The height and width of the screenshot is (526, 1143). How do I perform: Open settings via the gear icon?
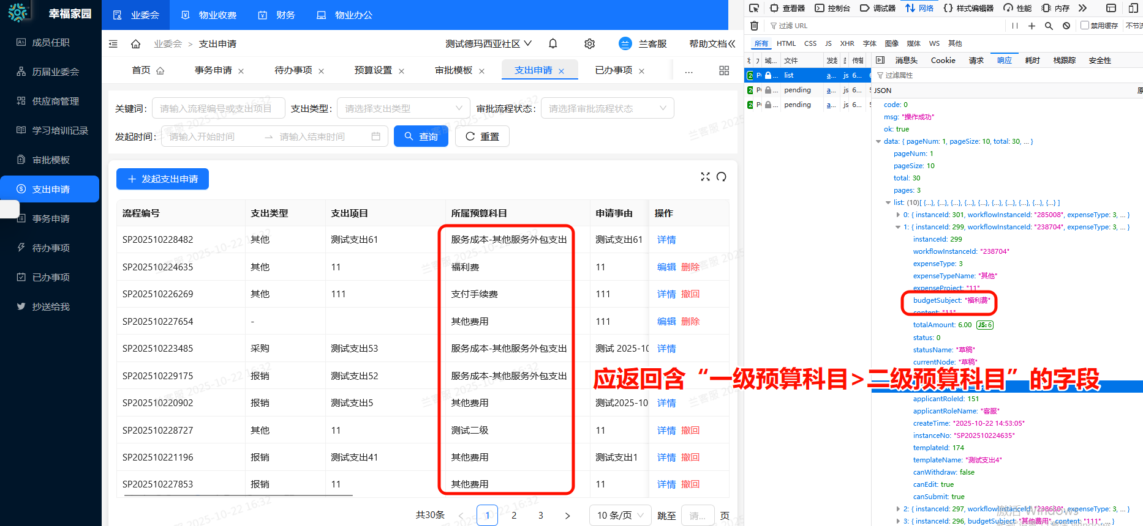pyautogui.click(x=589, y=44)
